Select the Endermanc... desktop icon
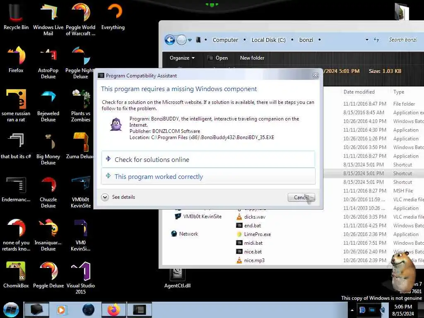 click(16, 189)
